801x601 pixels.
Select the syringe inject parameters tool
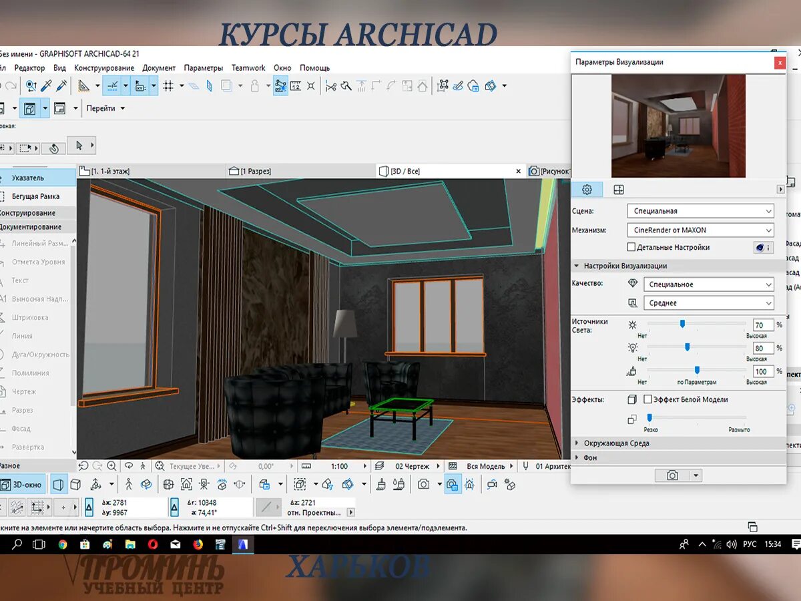(x=61, y=85)
